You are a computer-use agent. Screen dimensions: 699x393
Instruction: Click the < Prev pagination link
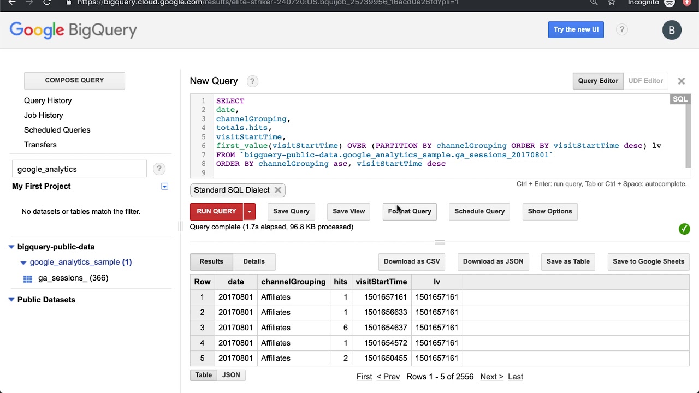coord(388,377)
